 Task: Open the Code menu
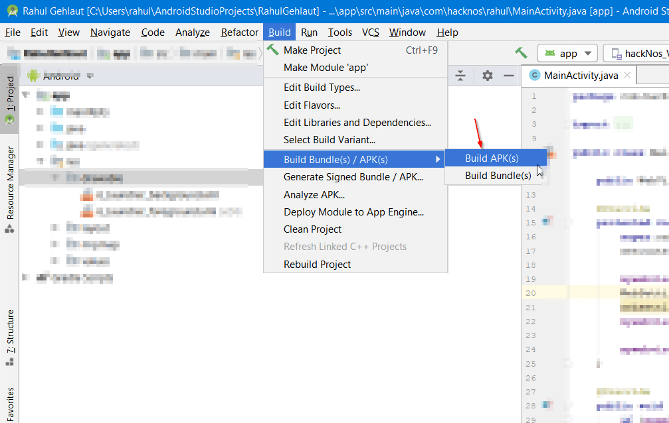pyautogui.click(x=153, y=32)
